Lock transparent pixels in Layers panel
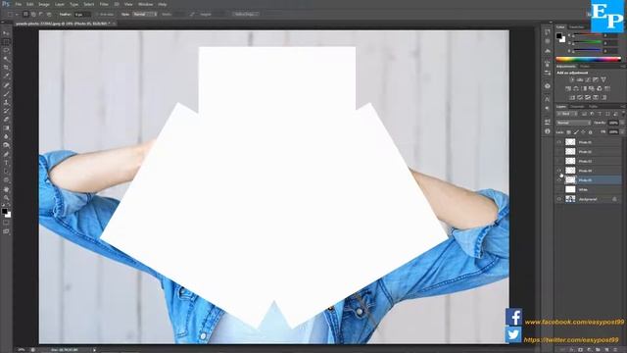 pyautogui.click(x=568, y=132)
